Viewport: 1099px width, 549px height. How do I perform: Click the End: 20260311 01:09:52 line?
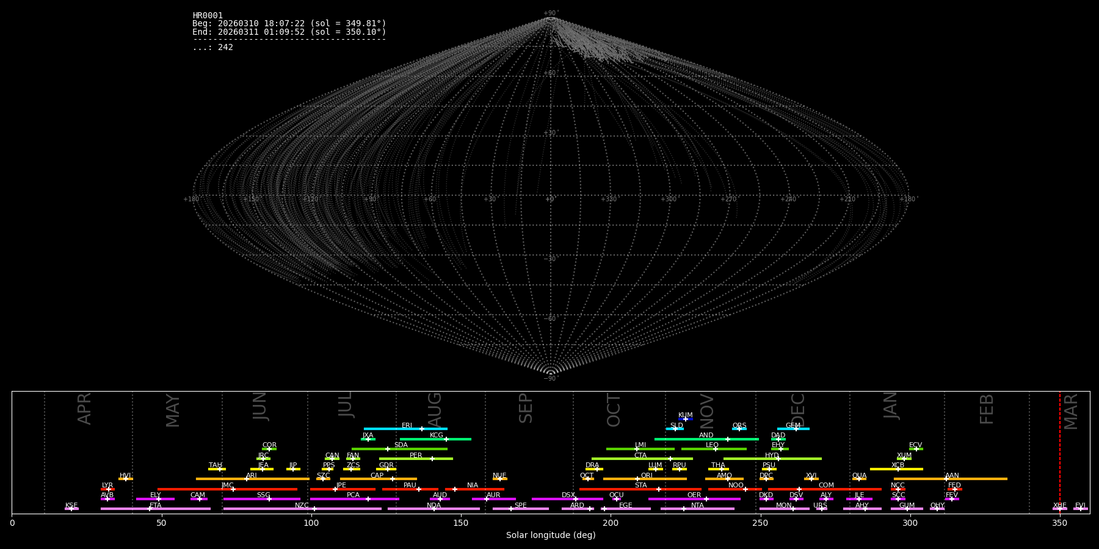[x=289, y=32]
